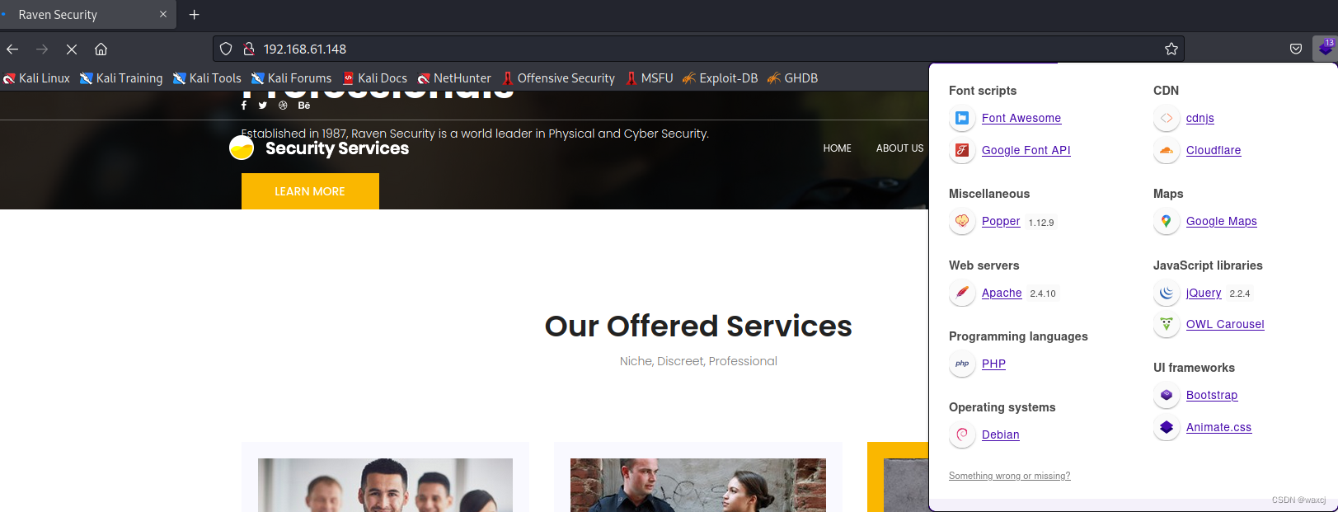Click 'Something wrong or missing?' link
The width and height of the screenshot is (1338, 512).
[x=1010, y=476]
